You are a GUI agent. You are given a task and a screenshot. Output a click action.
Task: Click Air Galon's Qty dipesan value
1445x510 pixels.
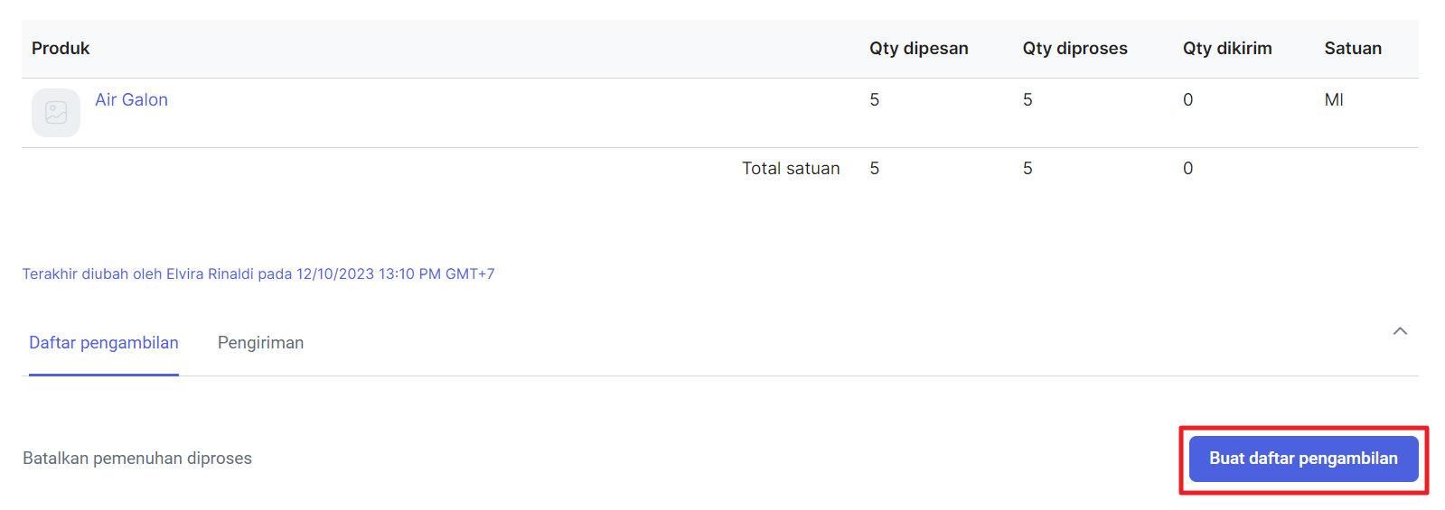[x=874, y=100]
